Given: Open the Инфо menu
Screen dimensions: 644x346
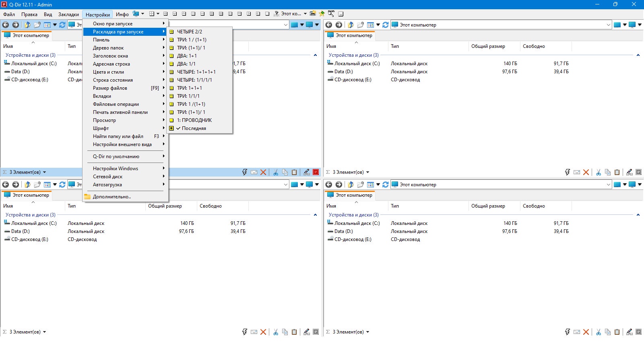Looking at the screenshot, I should point(122,14).
